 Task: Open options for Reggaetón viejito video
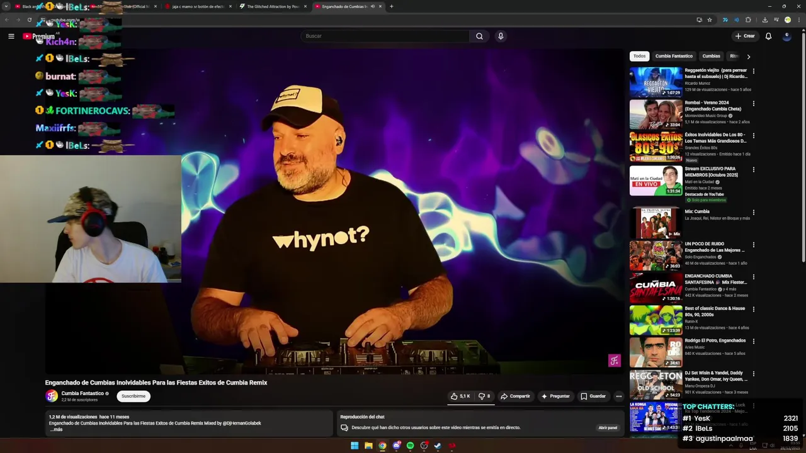click(x=753, y=71)
